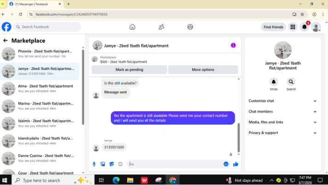Open Hot days ahead weather widget
This screenshot has height=185, width=328.
[x=244, y=180]
